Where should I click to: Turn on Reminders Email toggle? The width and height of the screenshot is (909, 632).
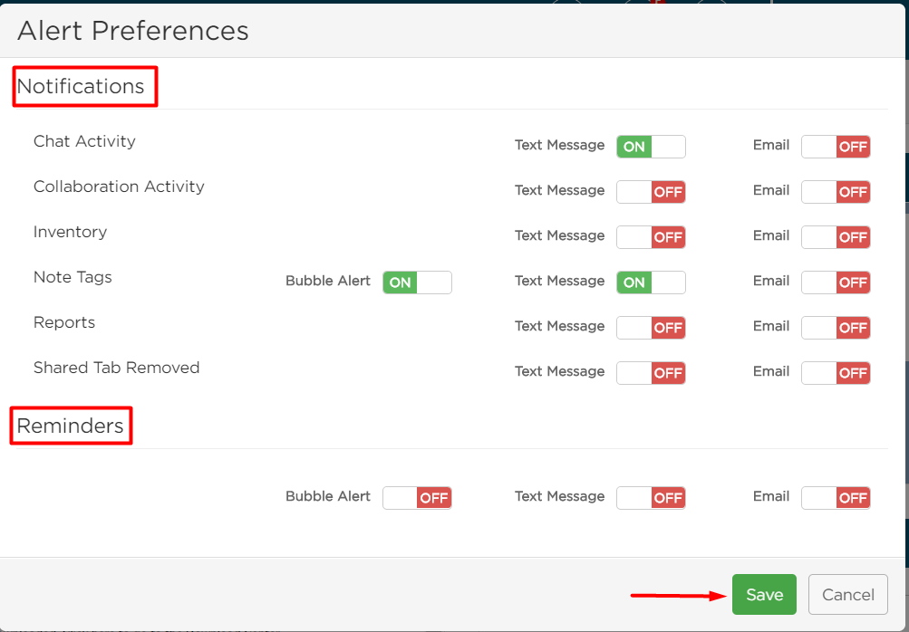click(x=836, y=498)
